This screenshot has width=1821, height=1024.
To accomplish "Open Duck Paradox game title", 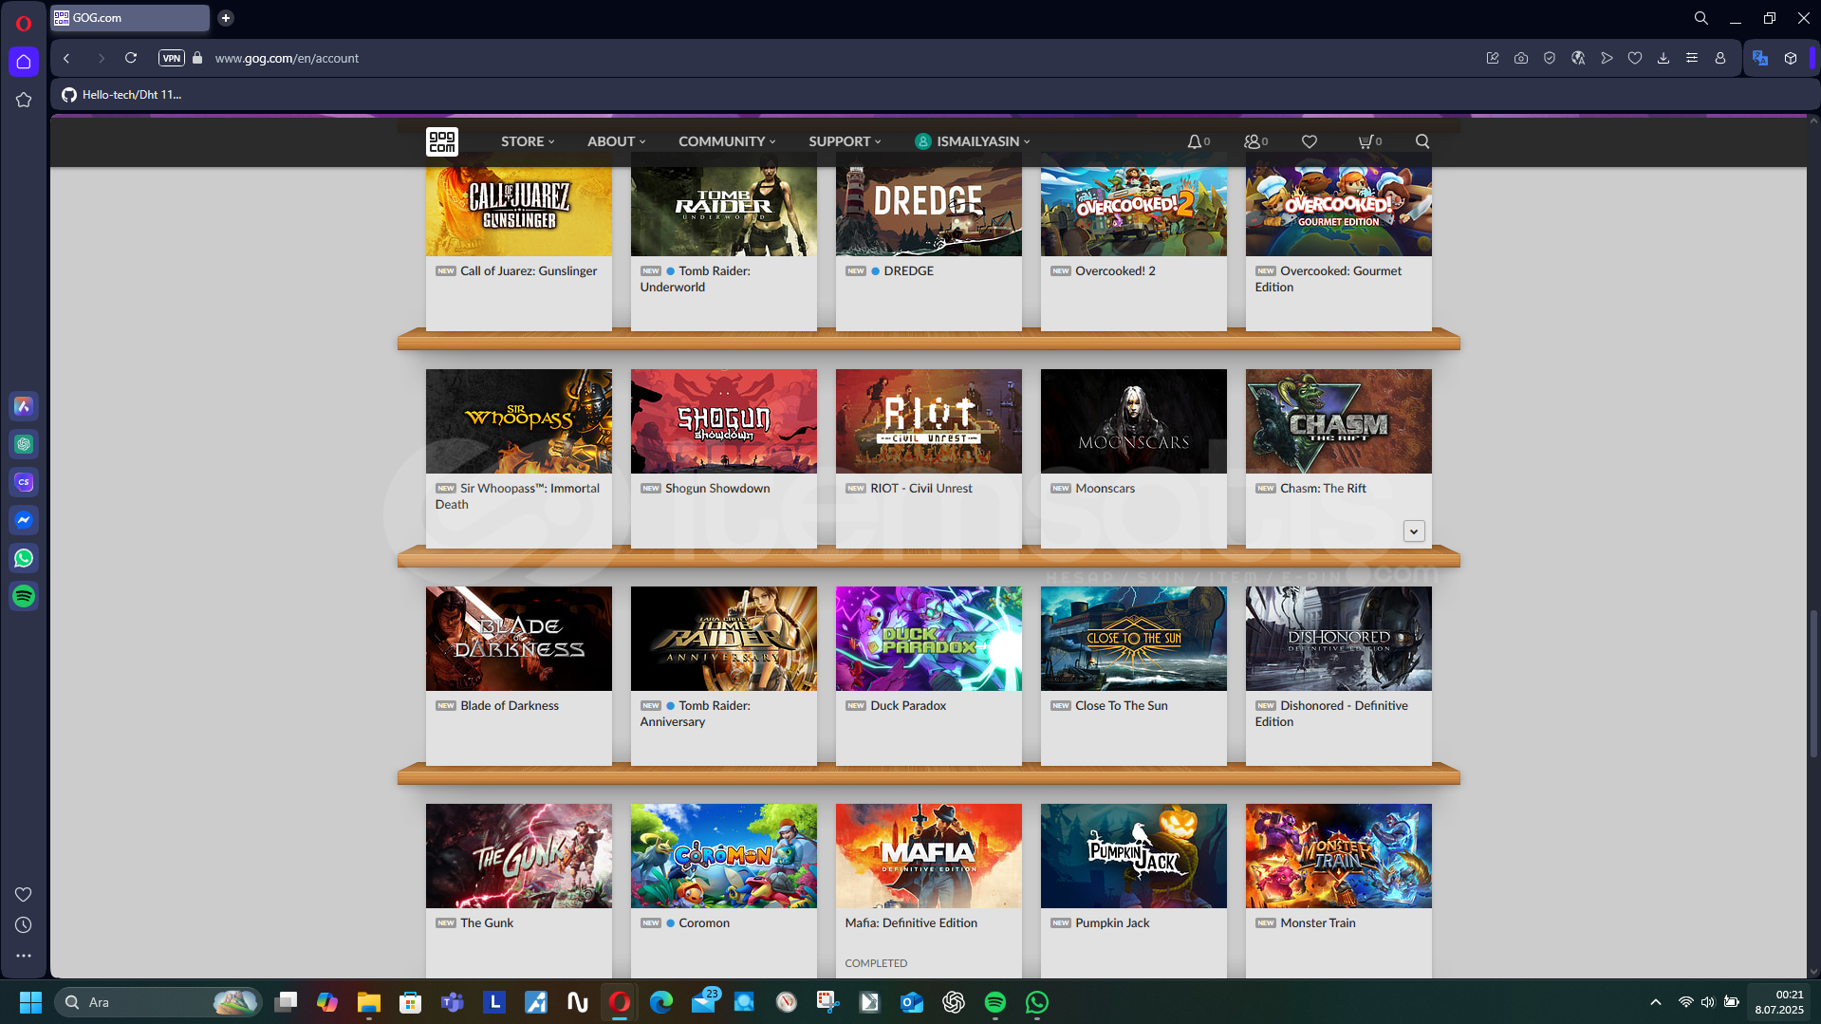I will [x=908, y=706].
